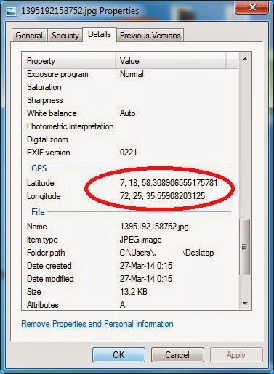Click the C:\Users folder path value

pos(166,253)
